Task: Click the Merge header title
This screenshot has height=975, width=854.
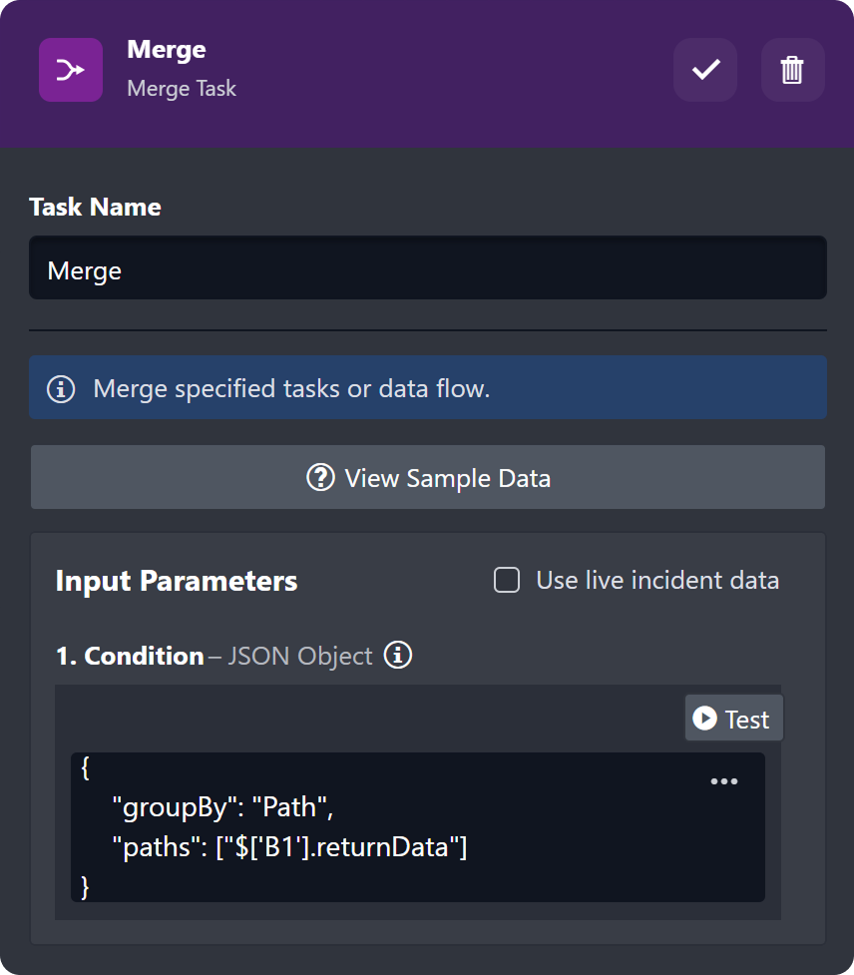Action: [x=167, y=50]
